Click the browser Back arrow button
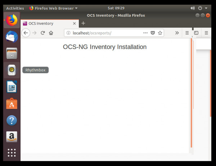 [x=26, y=33]
